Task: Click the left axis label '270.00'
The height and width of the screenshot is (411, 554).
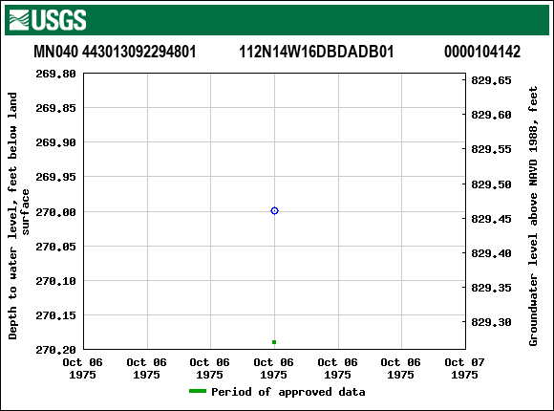Action: [x=55, y=212]
